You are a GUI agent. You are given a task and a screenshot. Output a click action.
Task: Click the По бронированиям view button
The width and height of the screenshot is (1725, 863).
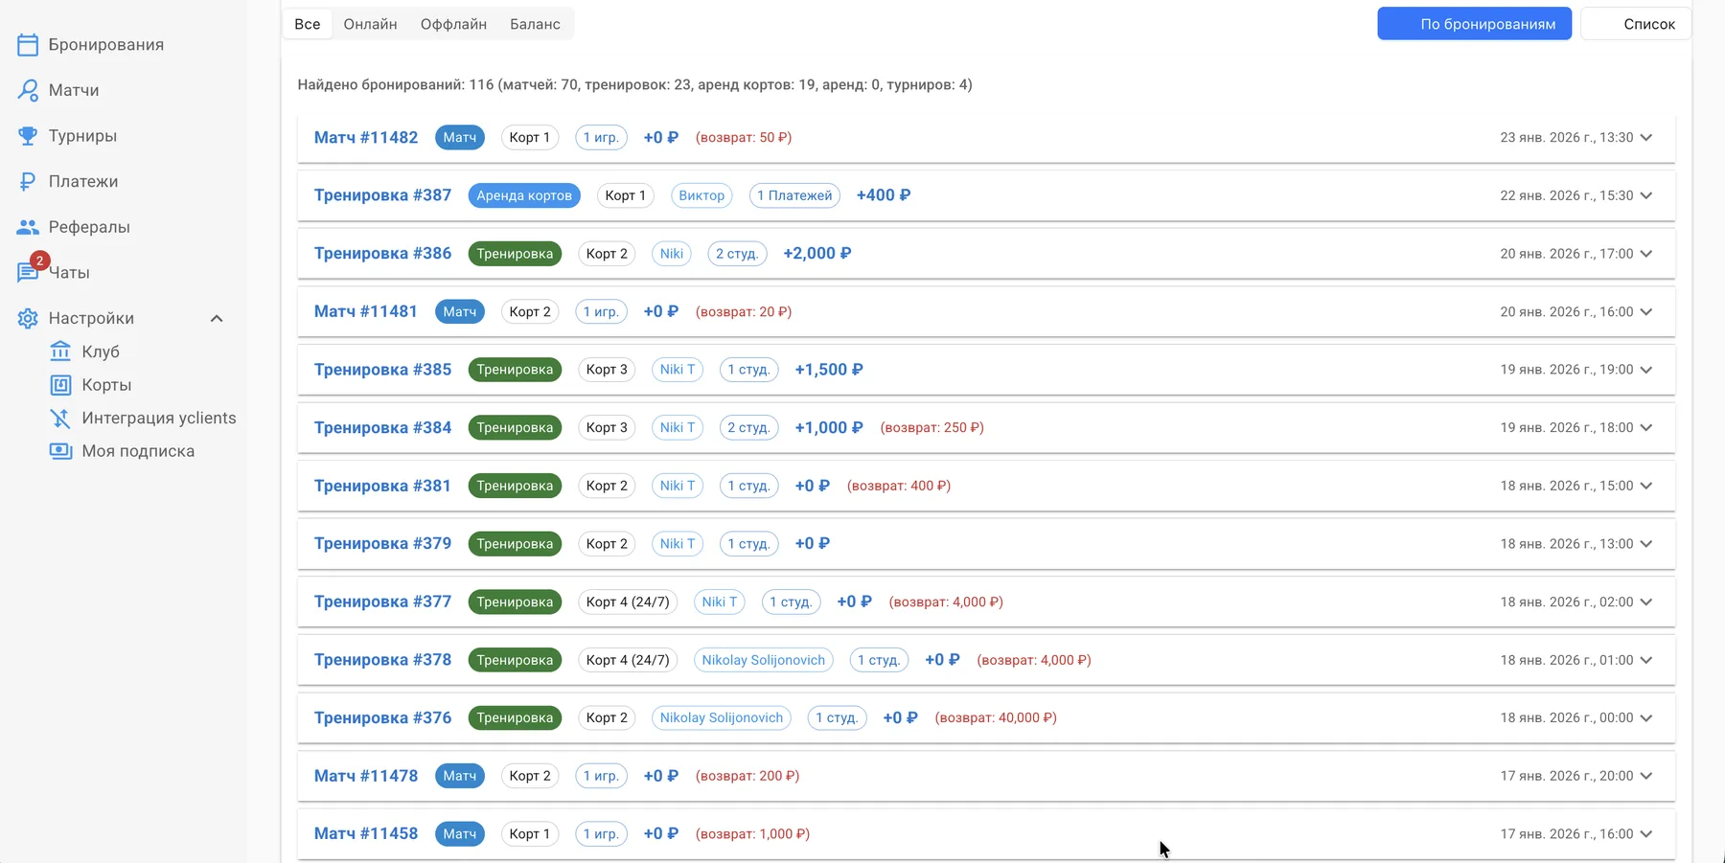point(1474,24)
